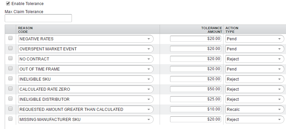
Task: Open the CALCULATED RATE ZERO reason code dropdown
Action: click(86, 89)
